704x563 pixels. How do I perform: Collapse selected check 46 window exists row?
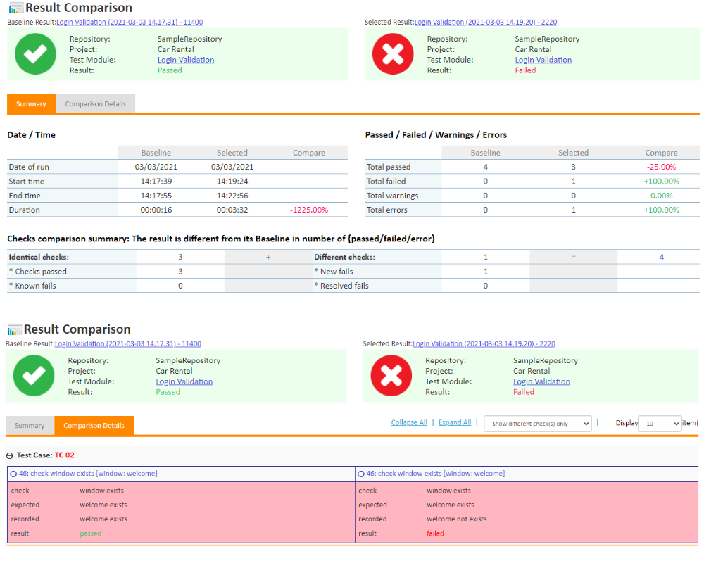click(x=361, y=474)
